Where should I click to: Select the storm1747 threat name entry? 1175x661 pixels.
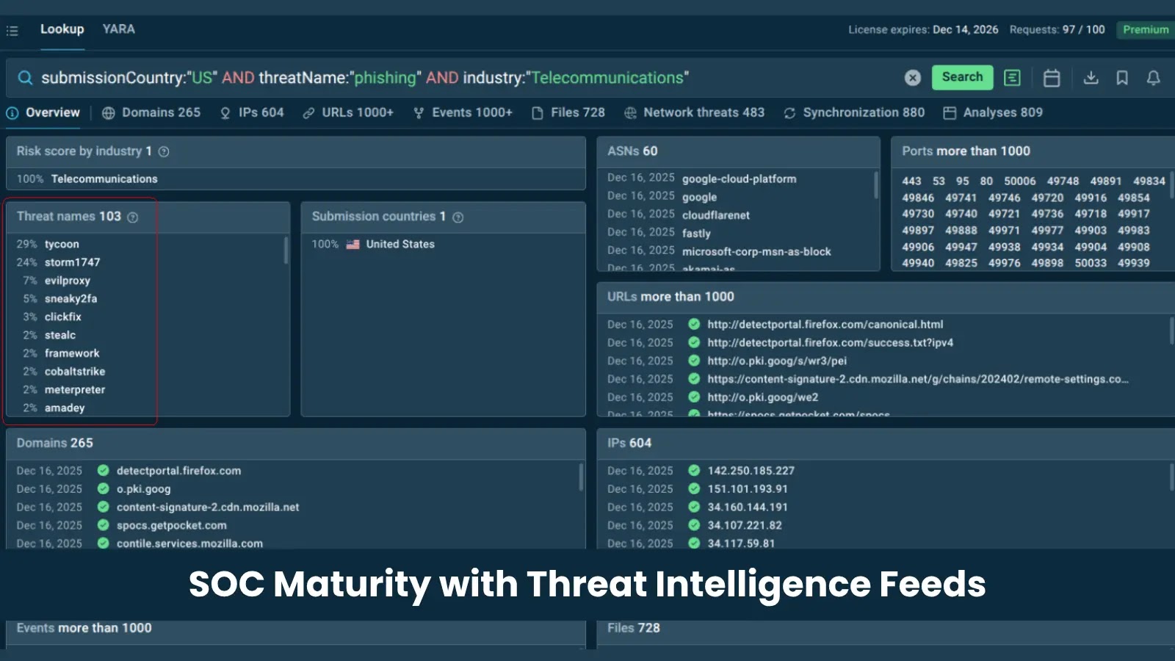point(72,262)
